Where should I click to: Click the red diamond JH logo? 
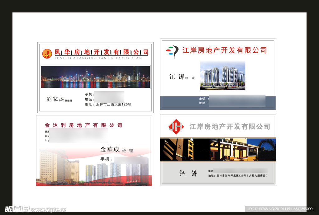coord(176,127)
